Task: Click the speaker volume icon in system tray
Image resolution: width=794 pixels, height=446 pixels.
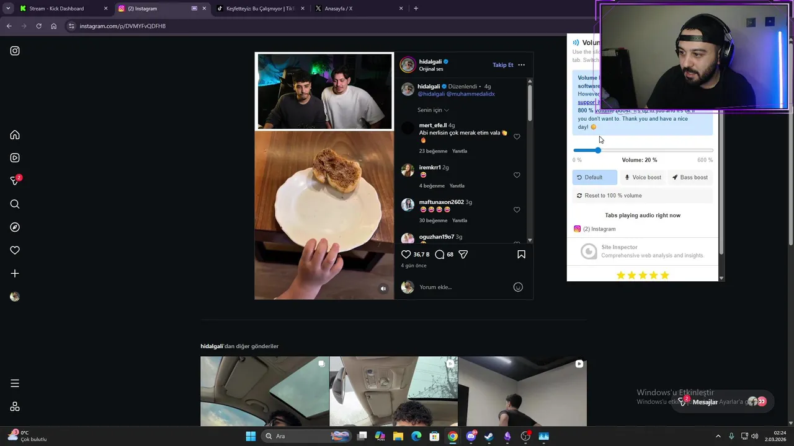Action: (x=755, y=436)
